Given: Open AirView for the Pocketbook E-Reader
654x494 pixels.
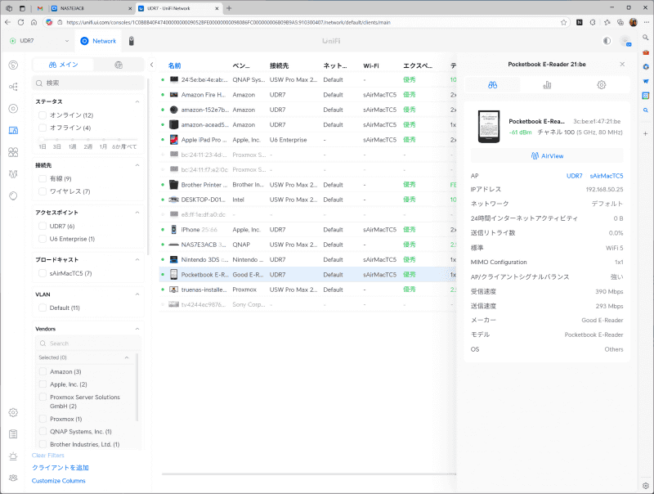Looking at the screenshot, I should tap(547, 156).
